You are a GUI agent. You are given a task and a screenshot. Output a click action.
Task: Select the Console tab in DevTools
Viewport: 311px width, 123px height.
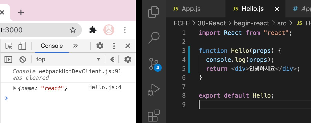[x=52, y=46]
